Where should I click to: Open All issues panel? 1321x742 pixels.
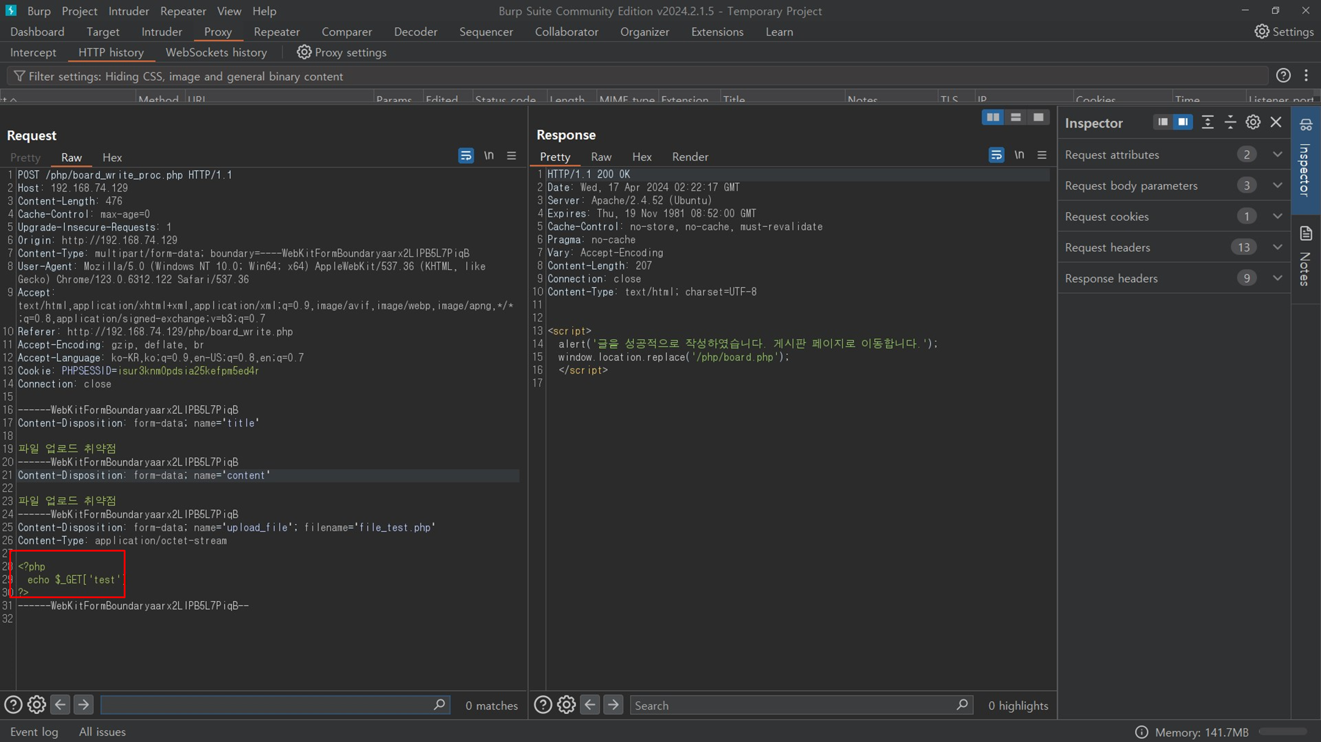pos(102,732)
